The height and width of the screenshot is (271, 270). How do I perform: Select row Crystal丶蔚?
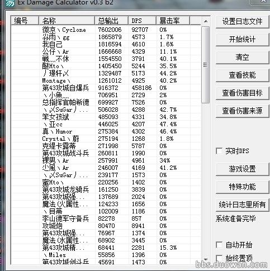tap(106, 139)
